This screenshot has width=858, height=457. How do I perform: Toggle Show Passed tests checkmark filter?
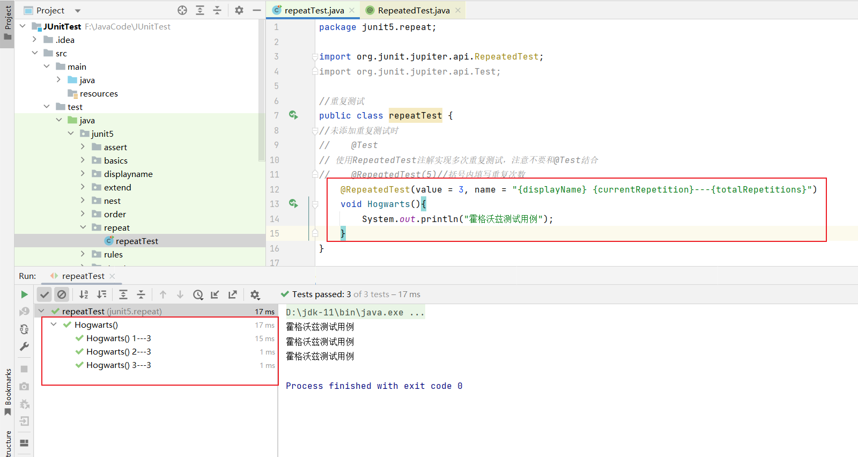pos(45,294)
